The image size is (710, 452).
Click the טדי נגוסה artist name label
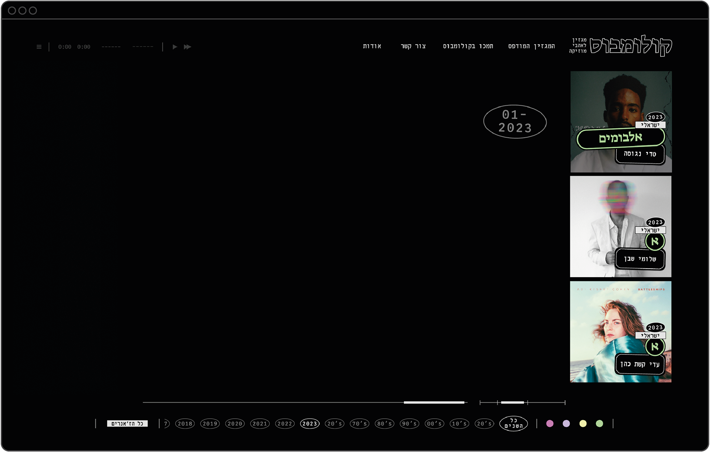point(640,154)
